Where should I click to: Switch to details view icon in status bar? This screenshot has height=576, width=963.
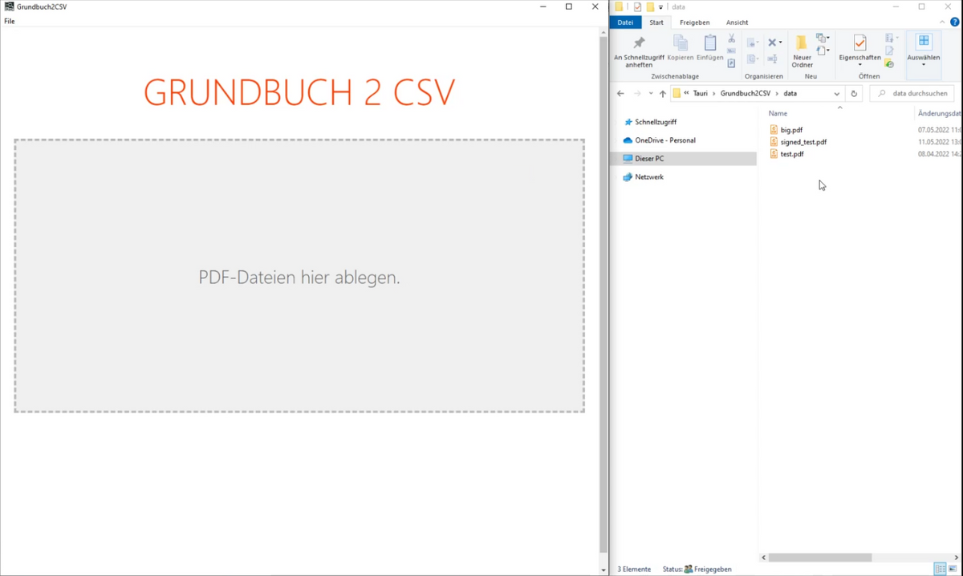[x=940, y=569]
